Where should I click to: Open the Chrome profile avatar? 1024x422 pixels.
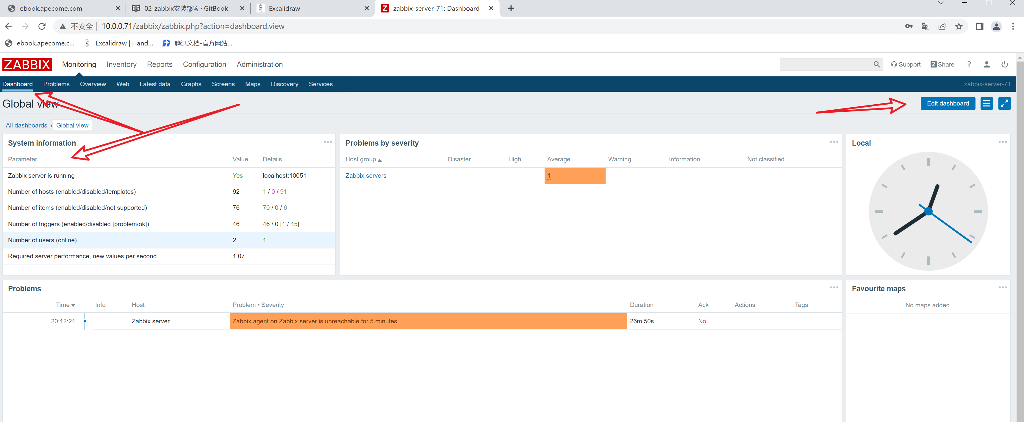coord(996,26)
